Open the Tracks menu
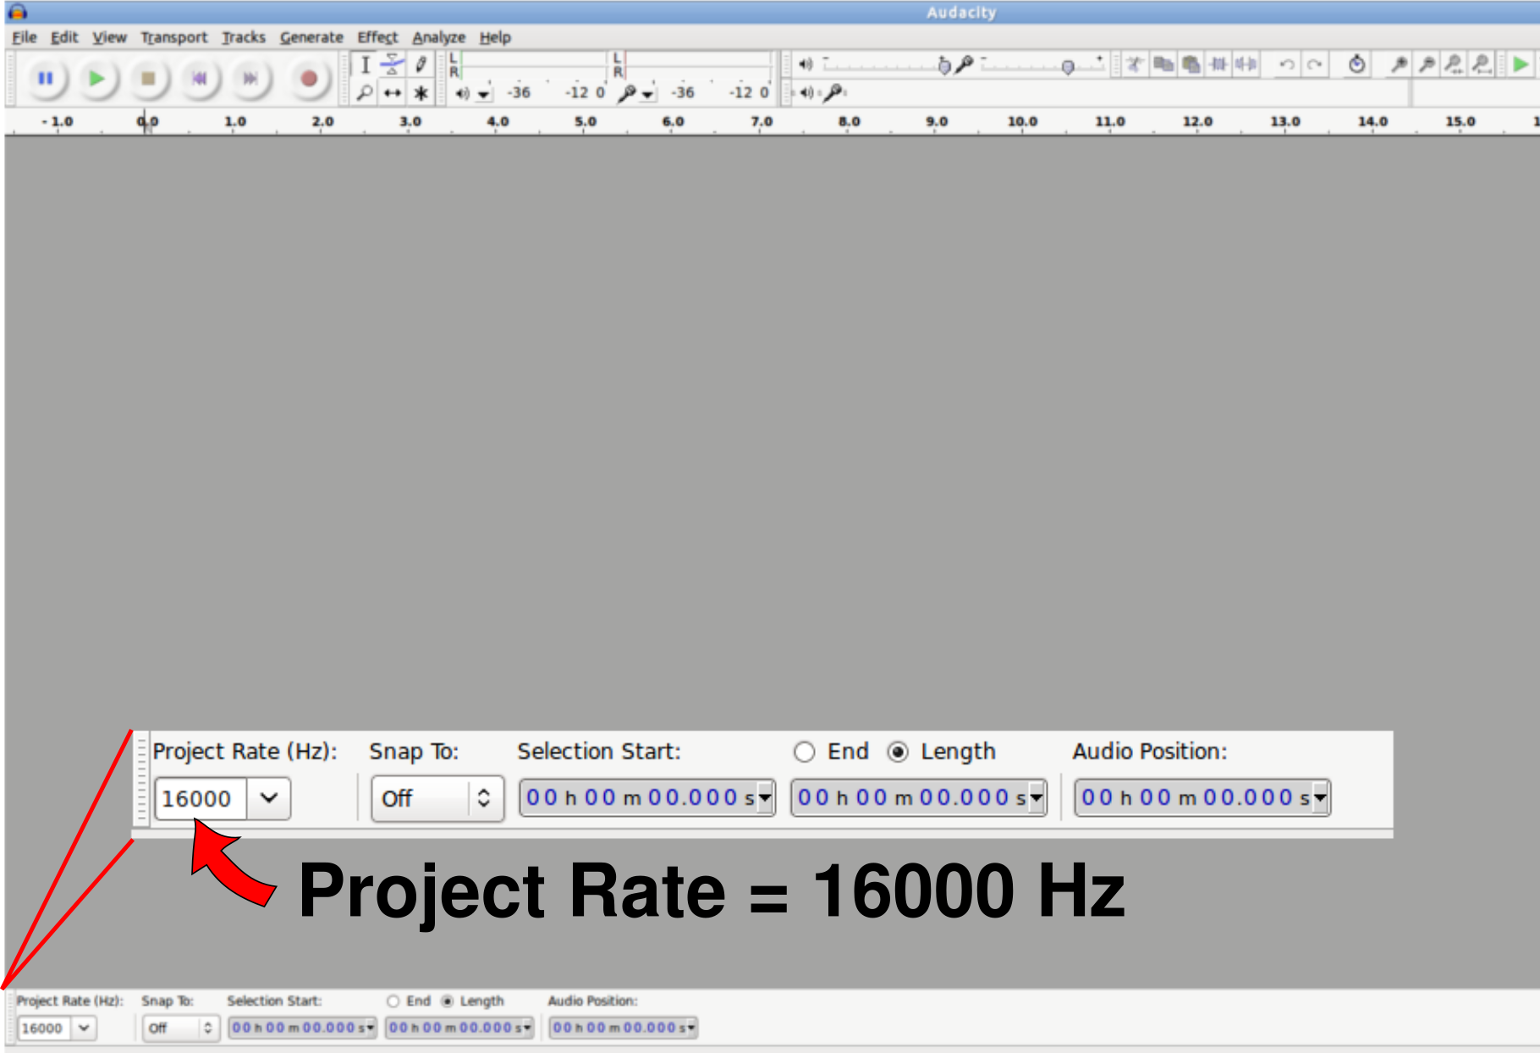This screenshot has height=1053, width=1540. point(244,37)
